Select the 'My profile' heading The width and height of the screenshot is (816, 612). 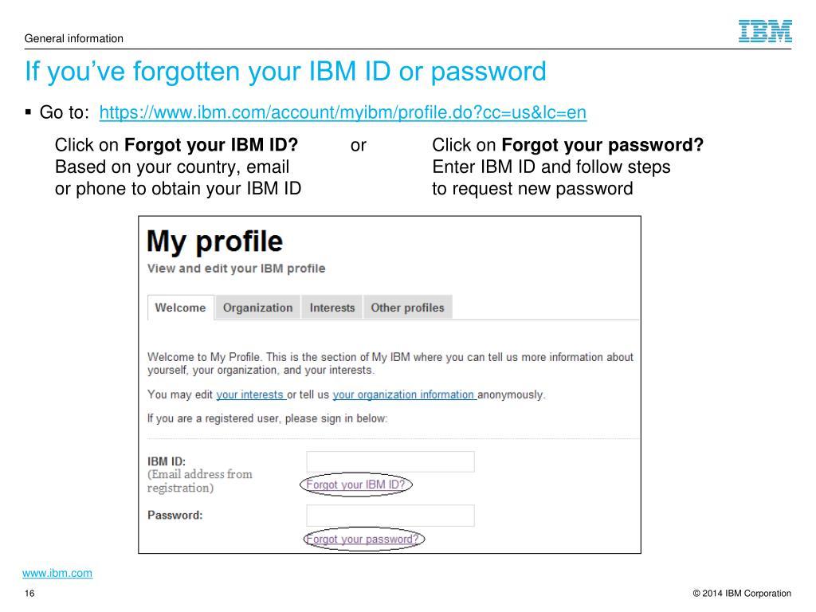point(215,241)
